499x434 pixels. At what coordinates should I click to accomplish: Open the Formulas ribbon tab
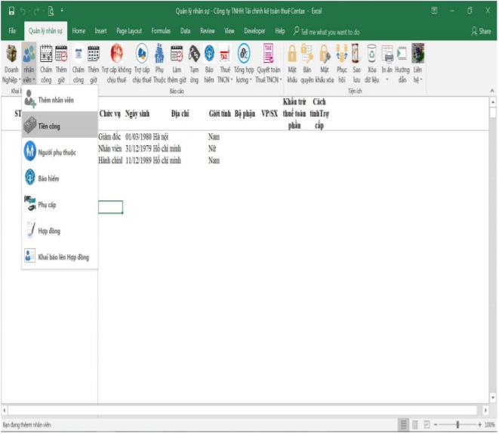pyautogui.click(x=161, y=32)
